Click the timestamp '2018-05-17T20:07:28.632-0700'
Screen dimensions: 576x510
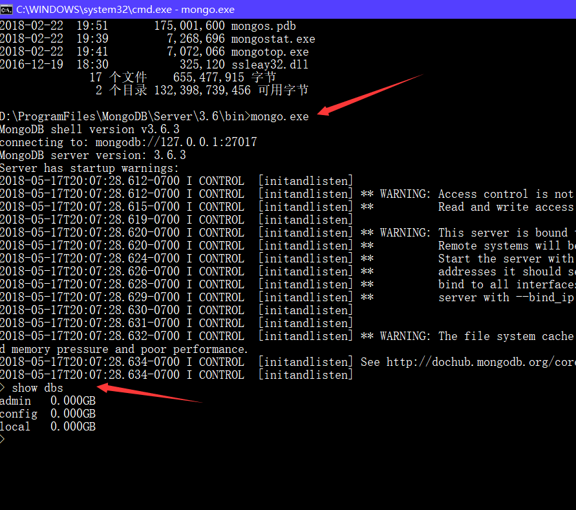point(90,336)
